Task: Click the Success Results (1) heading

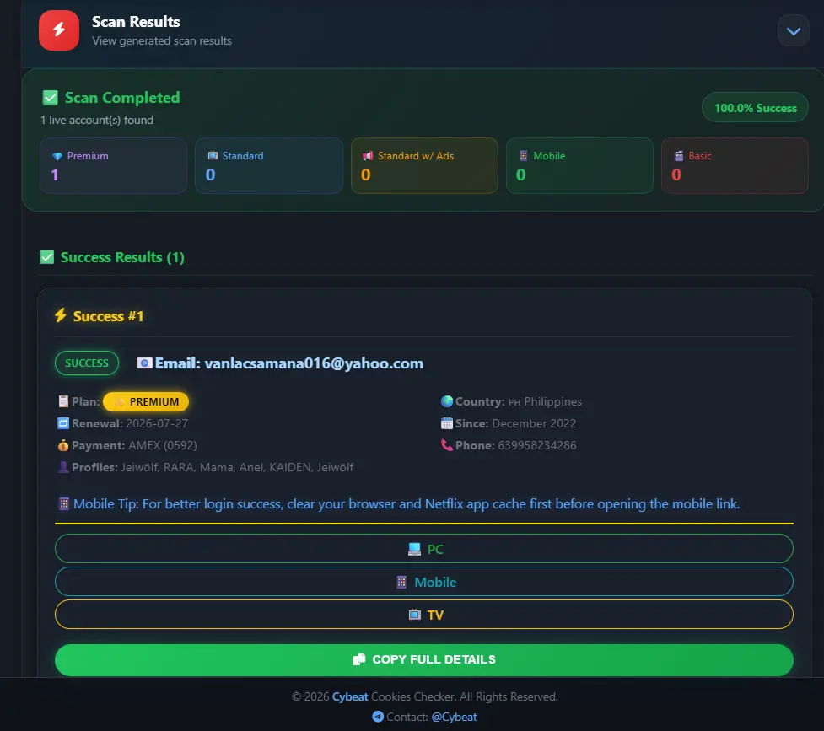Action: point(122,257)
